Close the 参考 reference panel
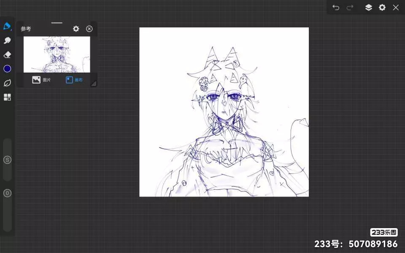 pos(89,29)
